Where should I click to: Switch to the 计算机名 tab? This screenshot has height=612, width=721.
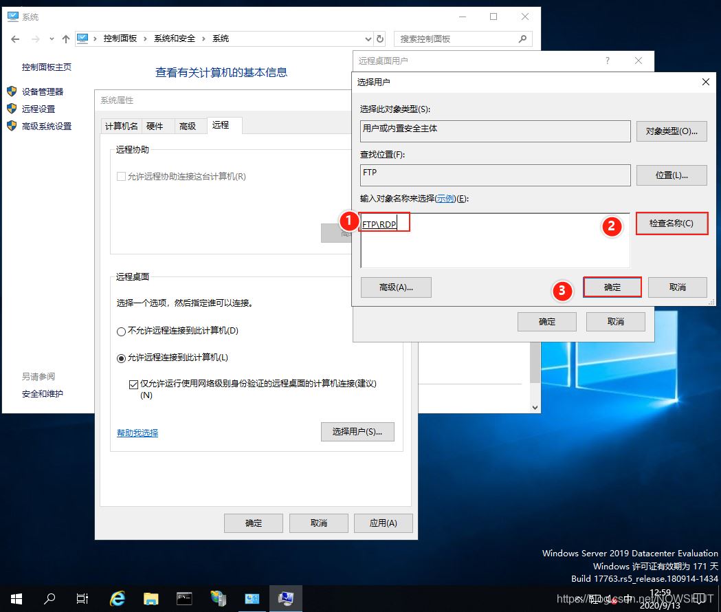pyautogui.click(x=122, y=126)
